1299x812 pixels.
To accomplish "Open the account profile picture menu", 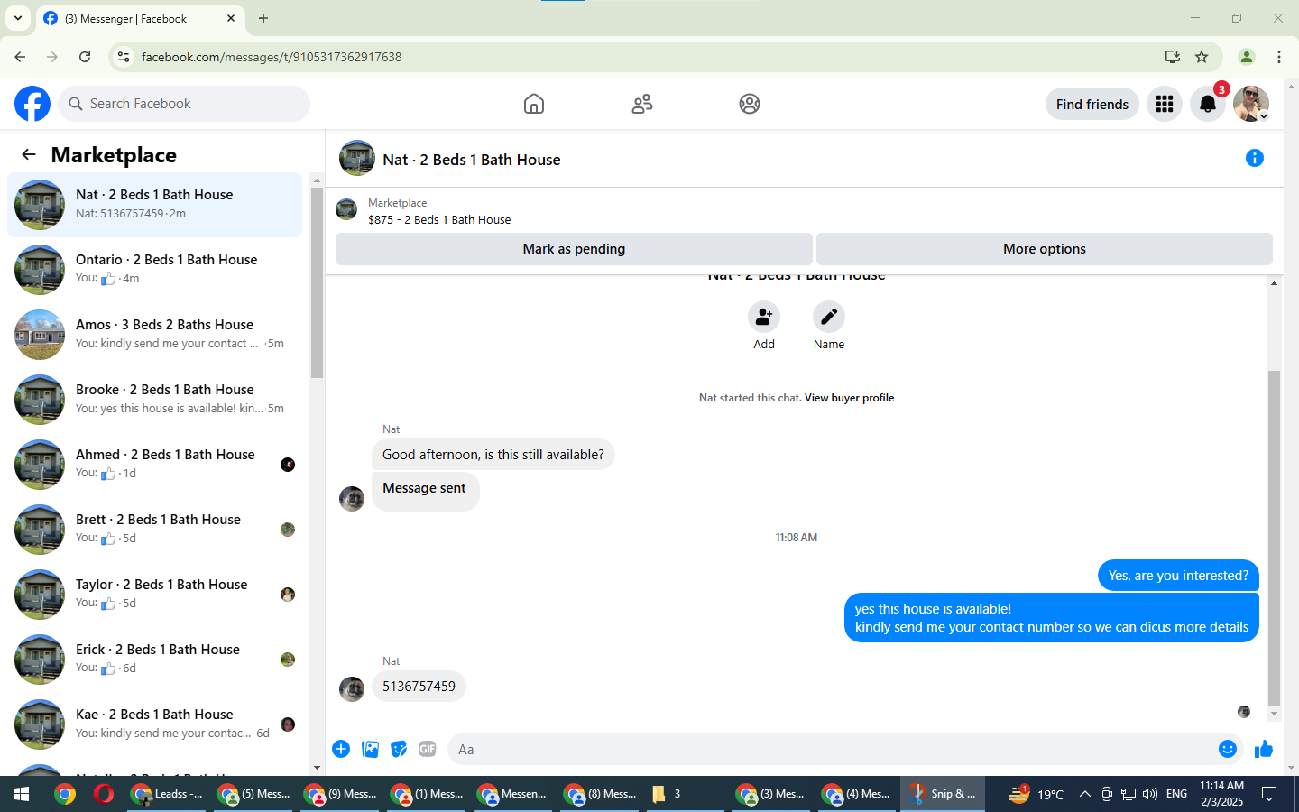I will (1251, 104).
